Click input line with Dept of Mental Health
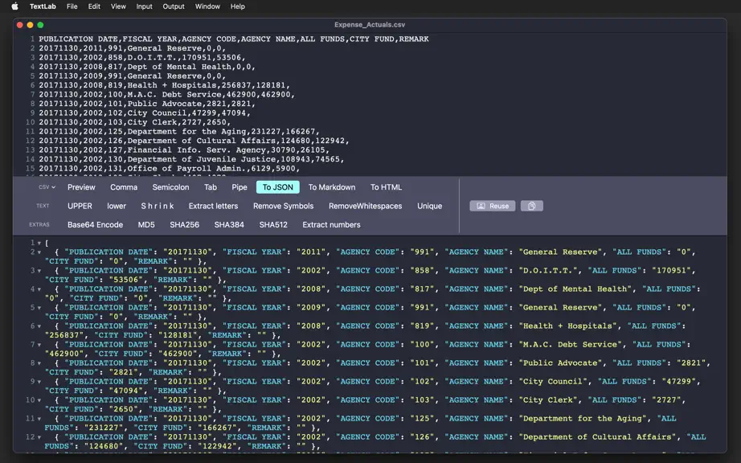The width and height of the screenshot is (741, 463). (147, 67)
